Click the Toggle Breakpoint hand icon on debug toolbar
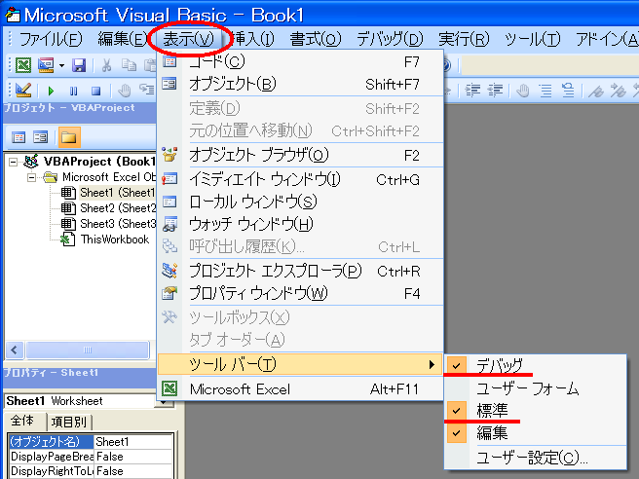 124,91
